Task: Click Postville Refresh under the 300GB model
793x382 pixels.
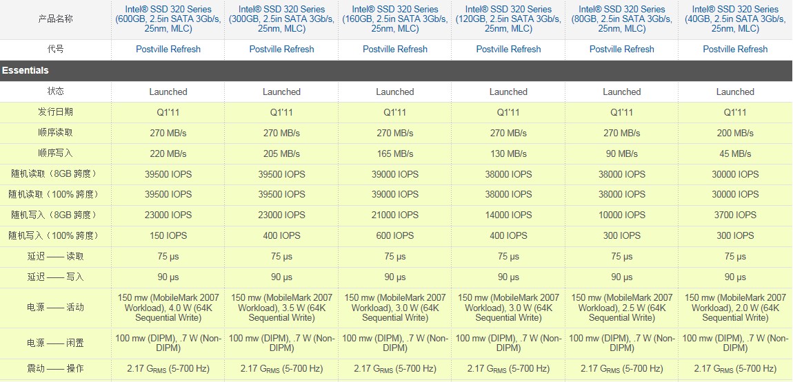Action: 282,50
